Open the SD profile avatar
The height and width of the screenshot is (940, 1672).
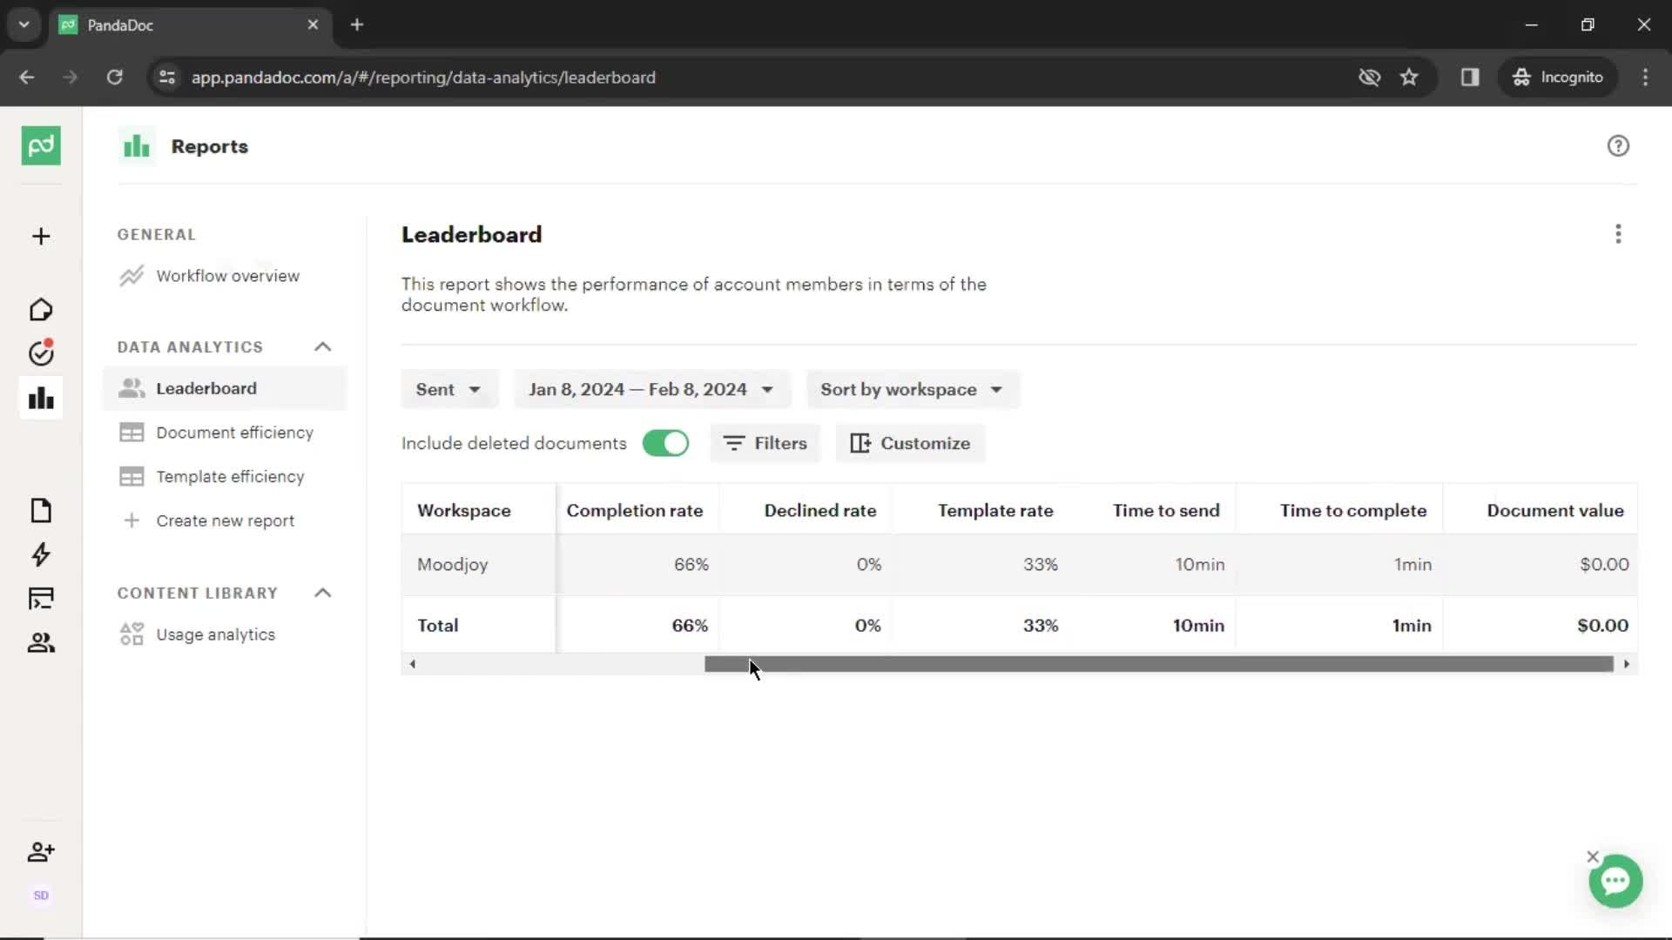41,896
